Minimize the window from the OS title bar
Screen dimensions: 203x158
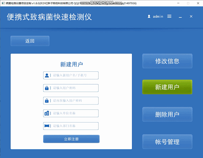(178, 3)
